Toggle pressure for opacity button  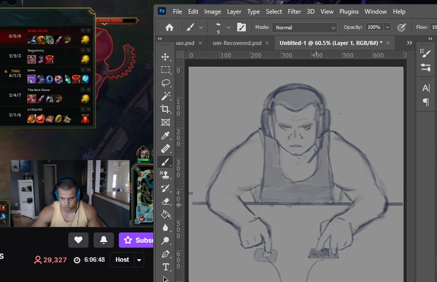[401, 27]
